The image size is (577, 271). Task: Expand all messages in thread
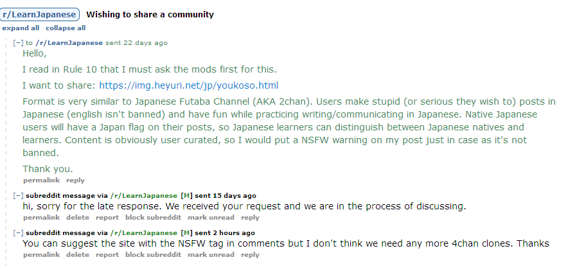point(21,28)
